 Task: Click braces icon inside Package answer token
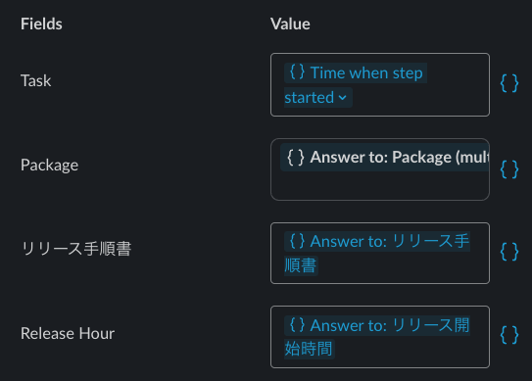click(296, 157)
